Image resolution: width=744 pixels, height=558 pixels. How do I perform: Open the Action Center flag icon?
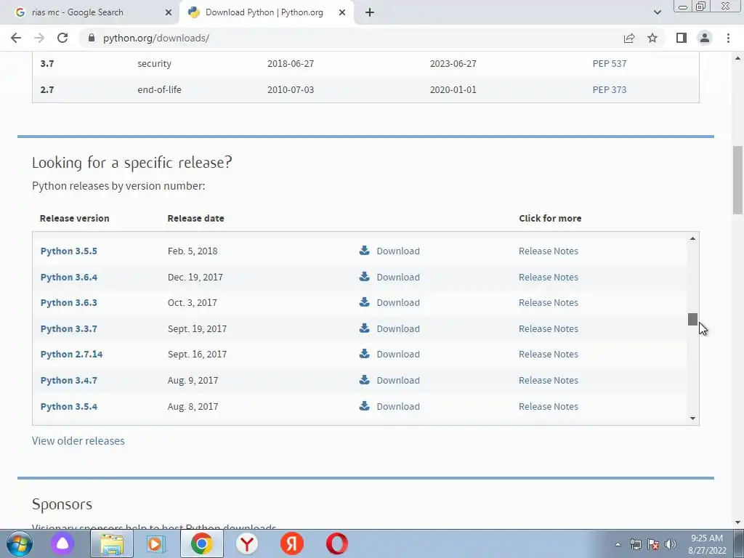coord(653,544)
